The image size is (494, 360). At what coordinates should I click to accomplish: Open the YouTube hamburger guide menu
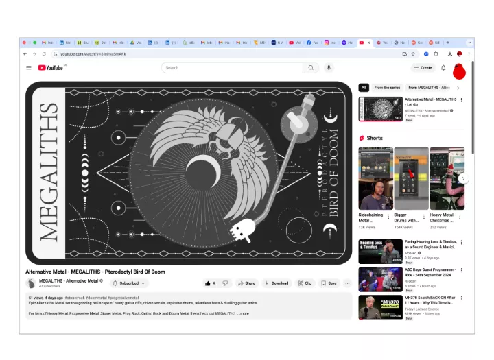[x=29, y=68]
